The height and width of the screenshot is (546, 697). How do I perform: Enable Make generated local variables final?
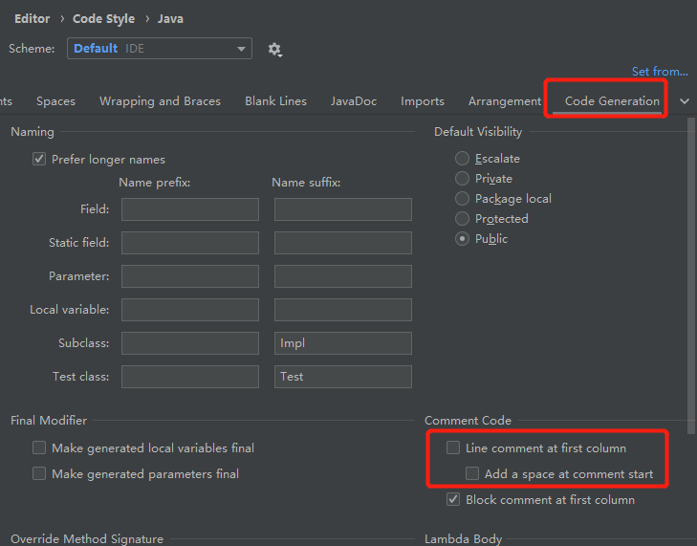pyautogui.click(x=39, y=448)
